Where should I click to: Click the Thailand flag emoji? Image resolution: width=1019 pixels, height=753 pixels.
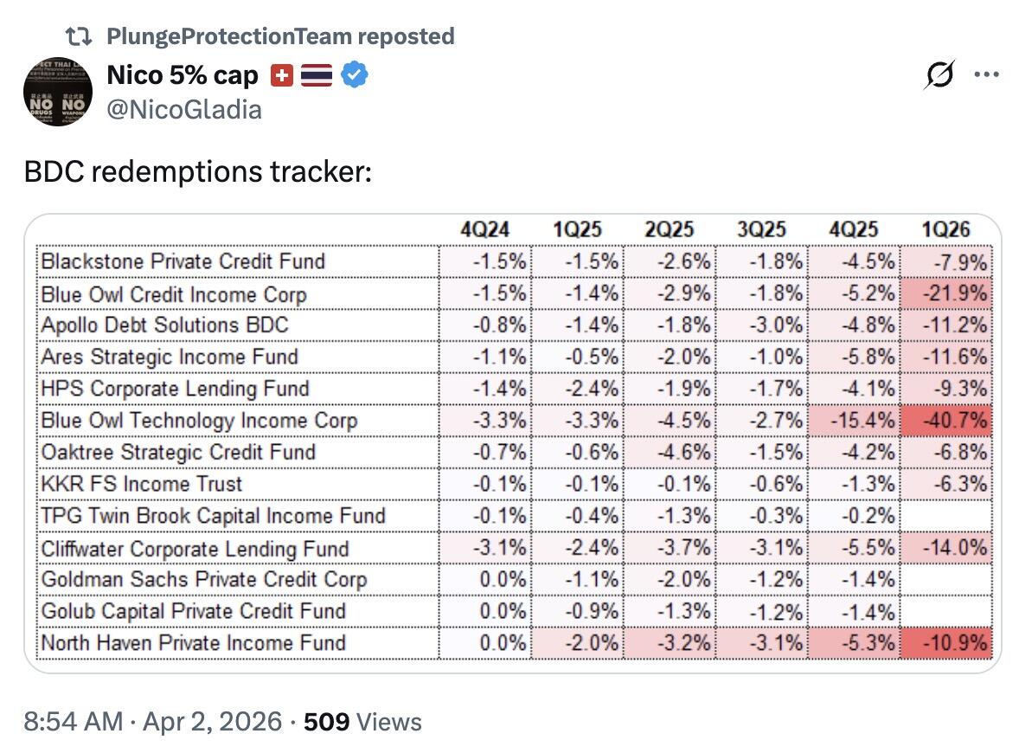(x=317, y=76)
